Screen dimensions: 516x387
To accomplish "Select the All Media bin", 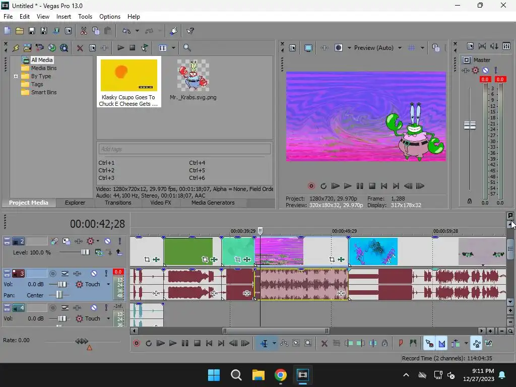I will pyautogui.click(x=41, y=60).
